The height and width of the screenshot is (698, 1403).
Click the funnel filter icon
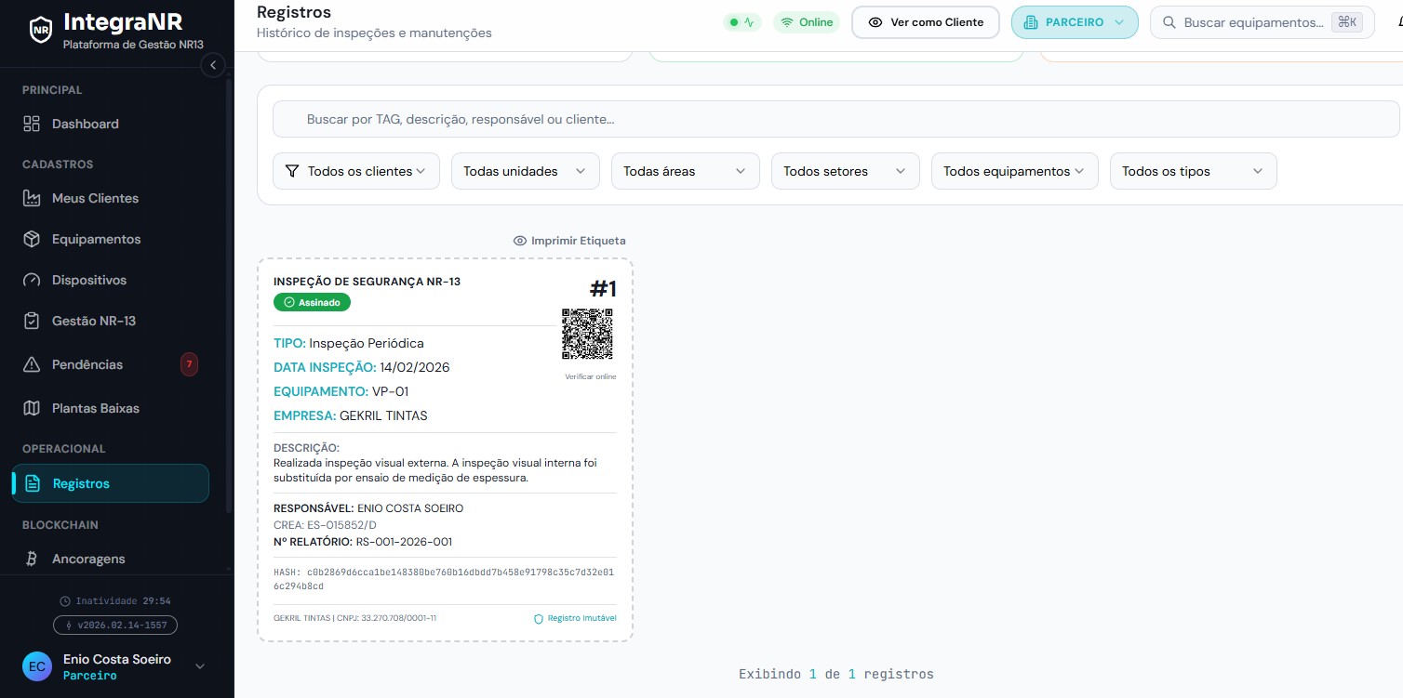pyautogui.click(x=292, y=171)
